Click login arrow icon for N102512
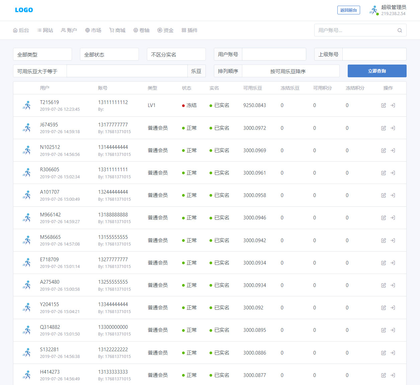 [x=393, y=151]
